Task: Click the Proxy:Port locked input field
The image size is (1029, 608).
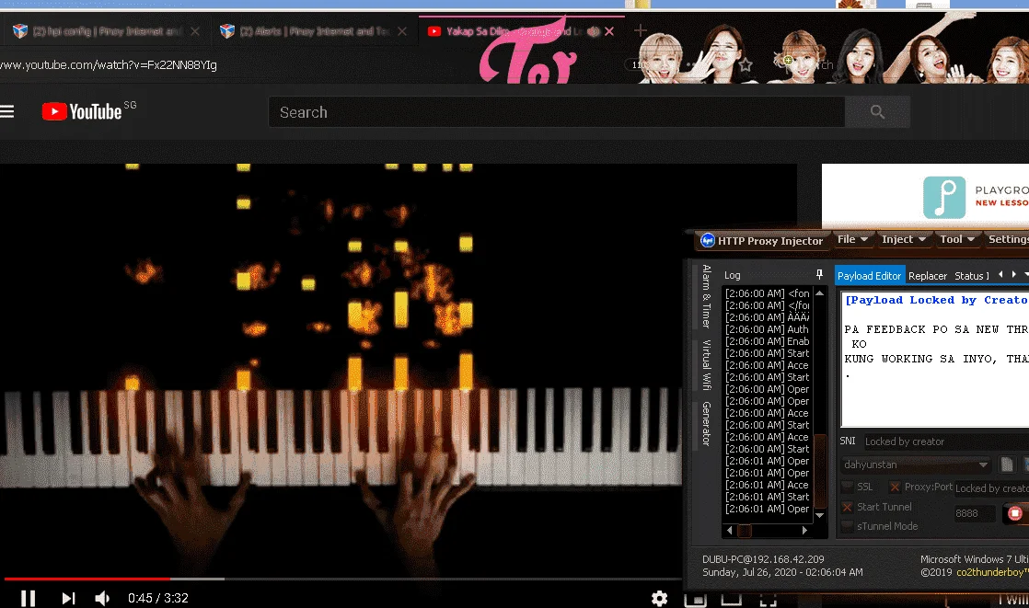Action: (x=991, y=488)
